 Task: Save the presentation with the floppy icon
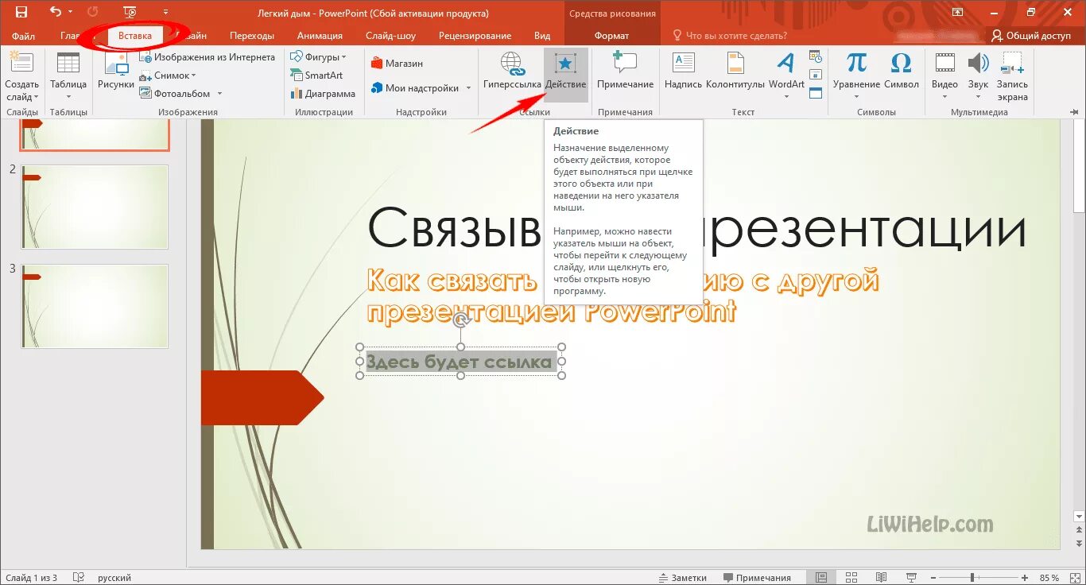21,12
